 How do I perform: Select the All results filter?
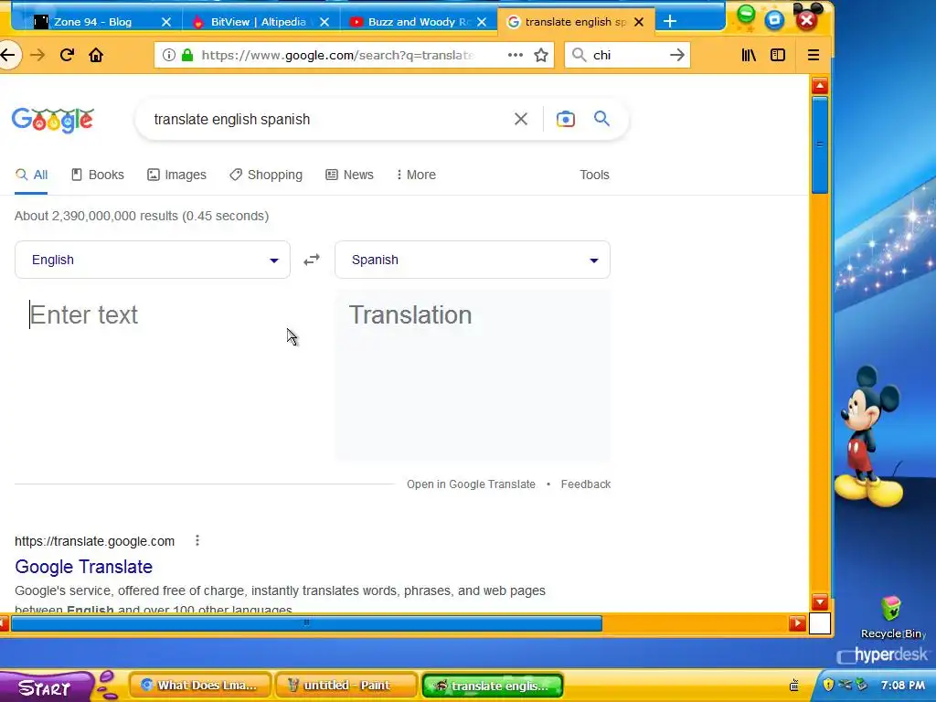coord(32,175)
